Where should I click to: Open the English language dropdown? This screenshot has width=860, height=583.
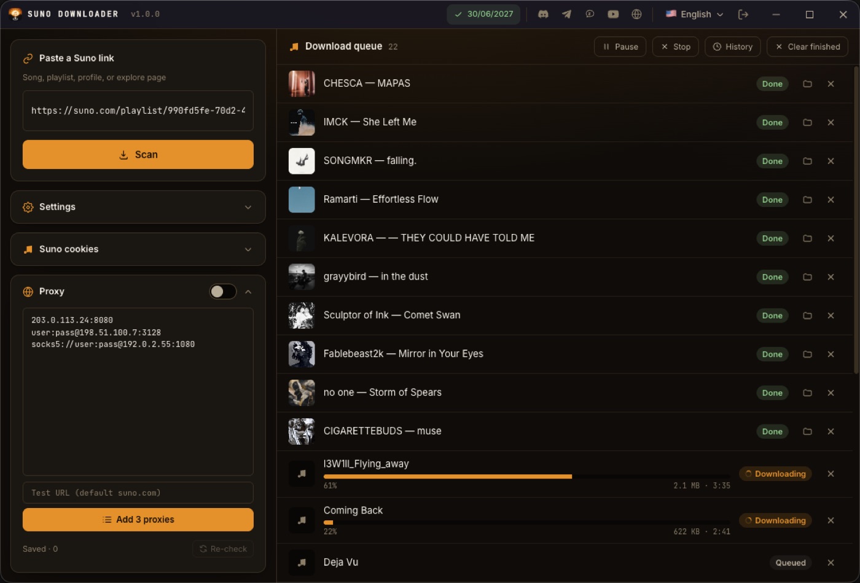[x=695, y=14]
